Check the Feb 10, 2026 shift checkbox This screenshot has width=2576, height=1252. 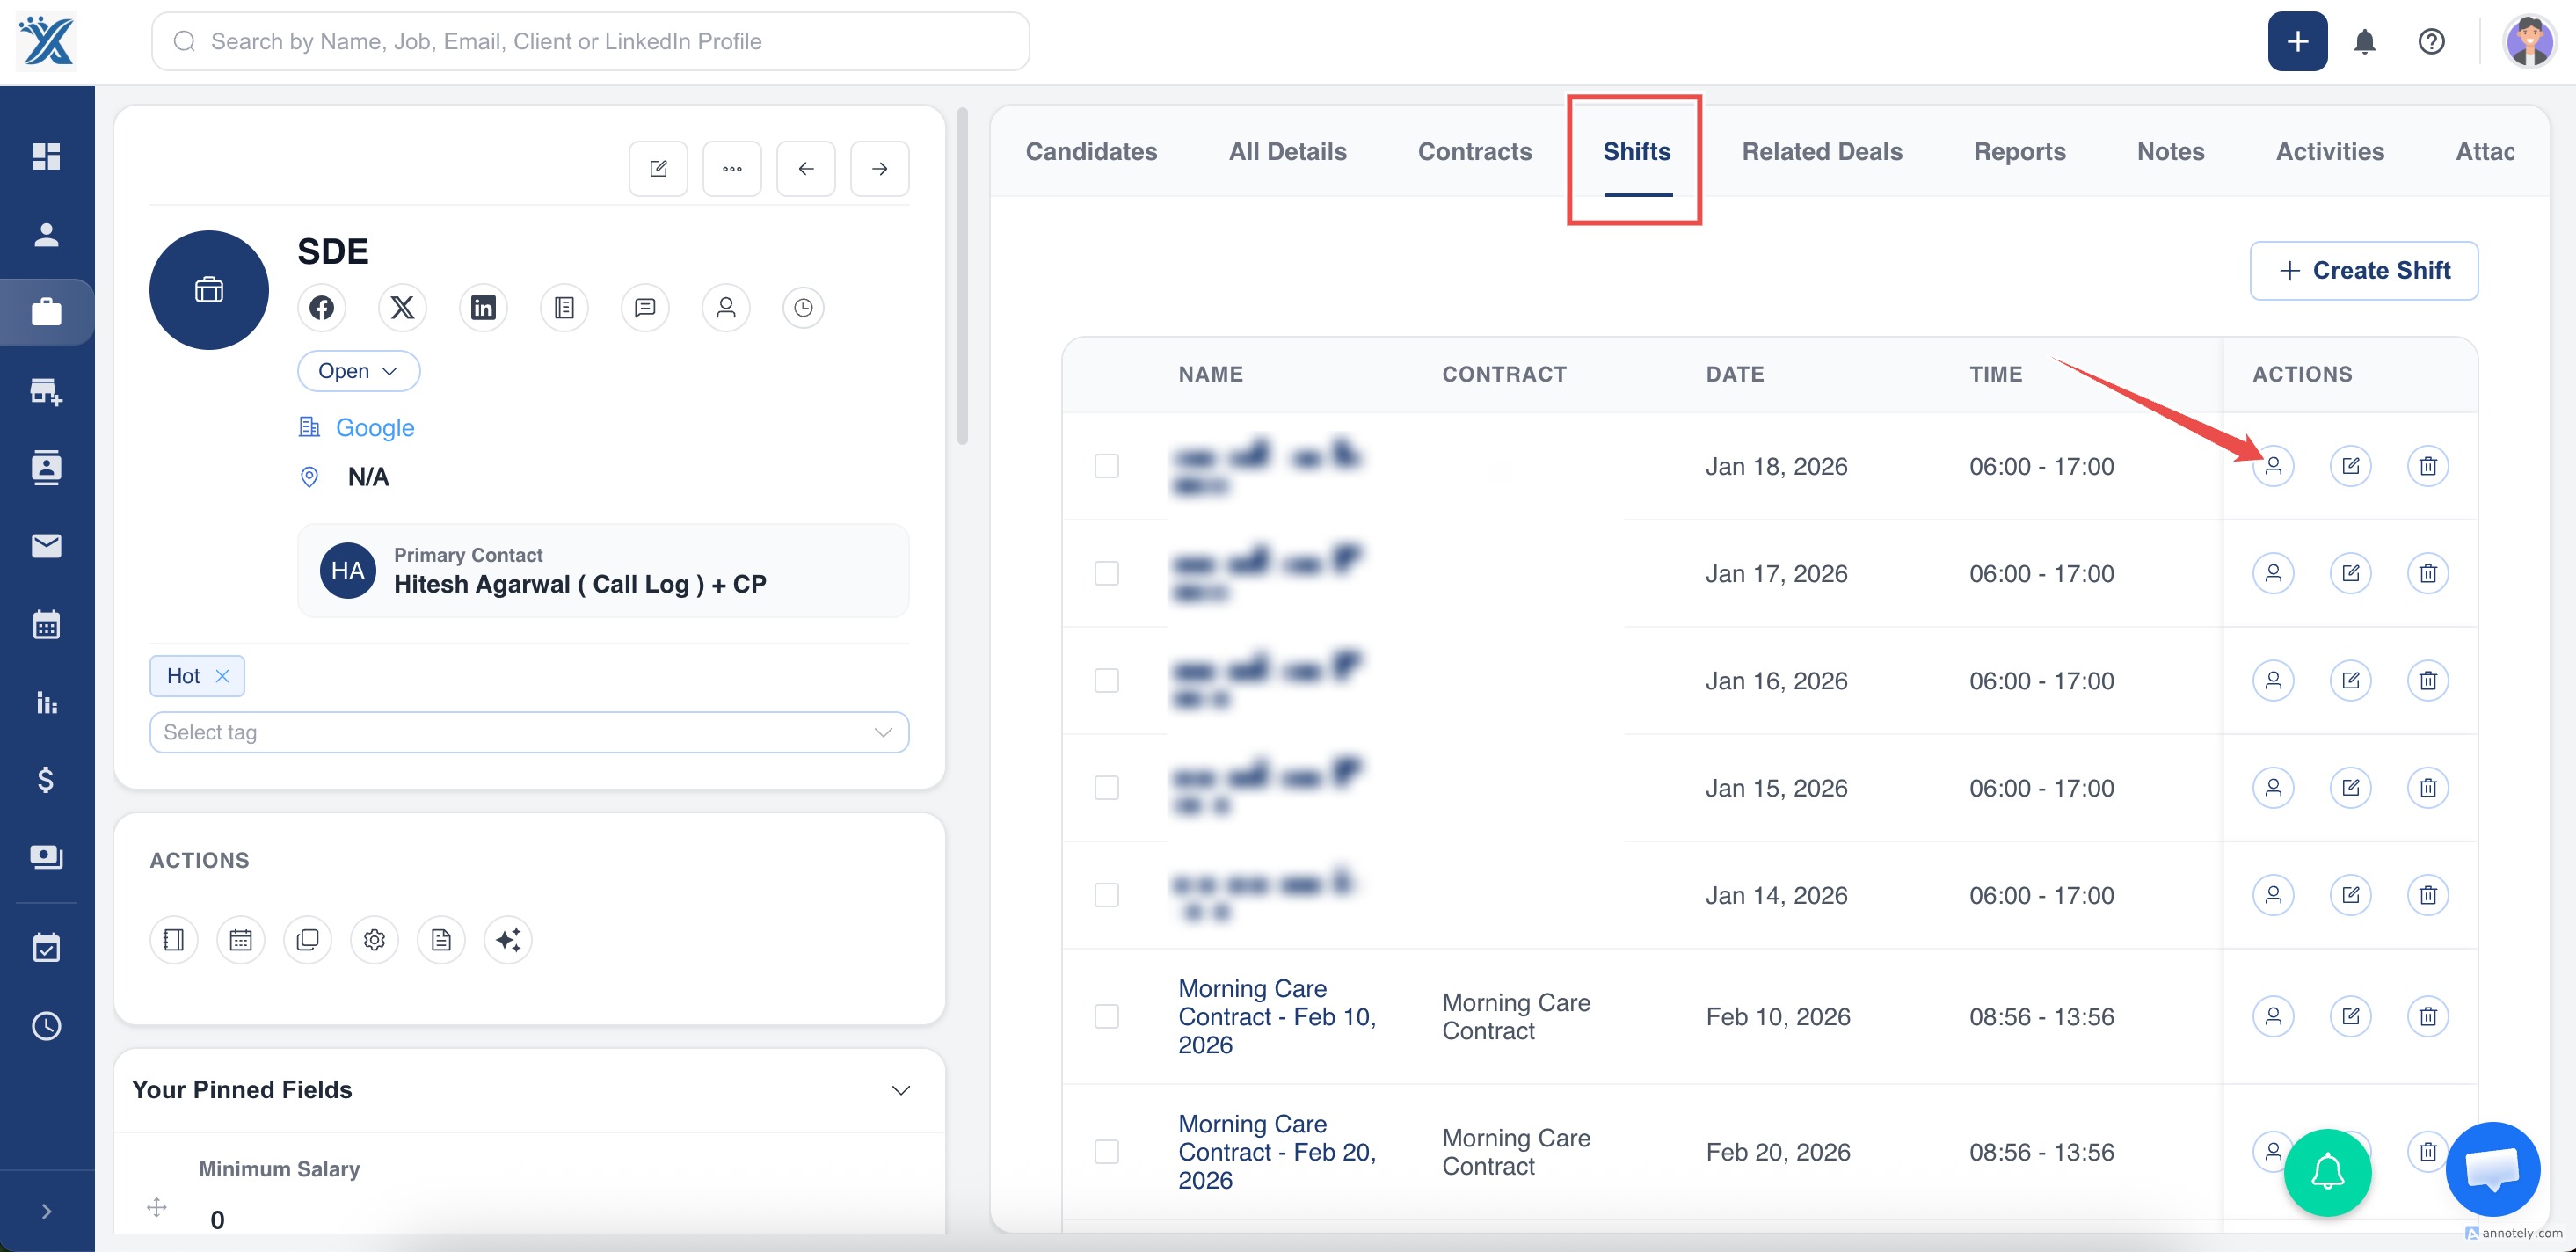(x=1106, y=1017)
